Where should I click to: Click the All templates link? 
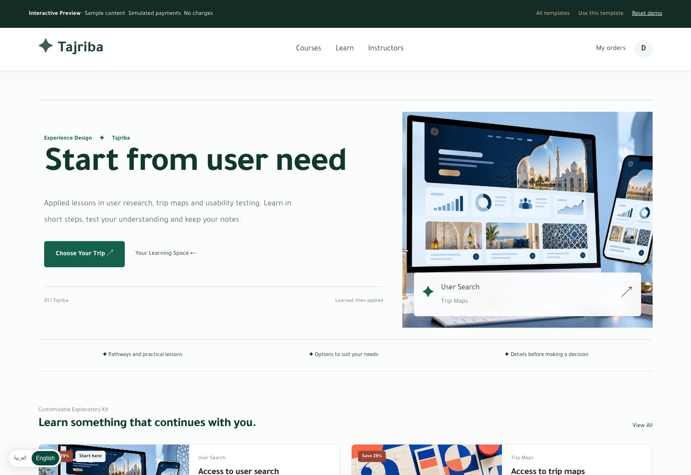553,13
